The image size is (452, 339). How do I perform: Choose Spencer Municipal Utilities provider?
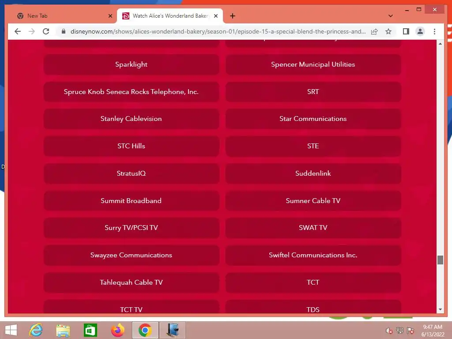click(313, 64)
